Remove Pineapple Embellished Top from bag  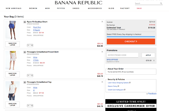102,82
